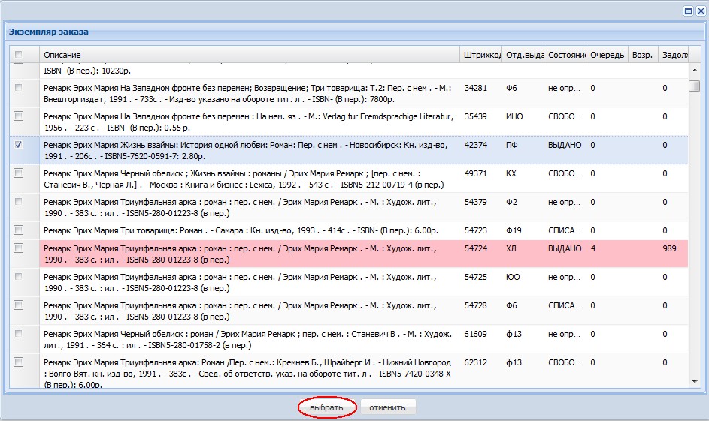Click the scrollbar down arrow
This screenshot has height=421, width=709.
click(x=695, y=382)
